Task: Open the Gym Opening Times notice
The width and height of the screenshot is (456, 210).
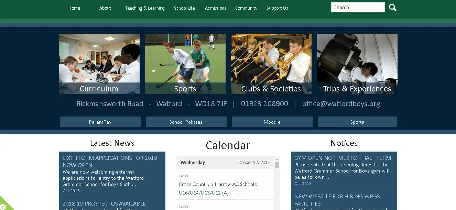Action: (x=343, y=158)
